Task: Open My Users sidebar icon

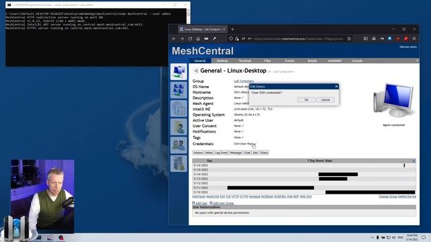Action: [178, 145]
